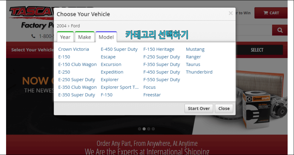Select F-350 Super Duty
Image resolution: width=294 pixels, height=155 pixels.
[x=162, y=64]
